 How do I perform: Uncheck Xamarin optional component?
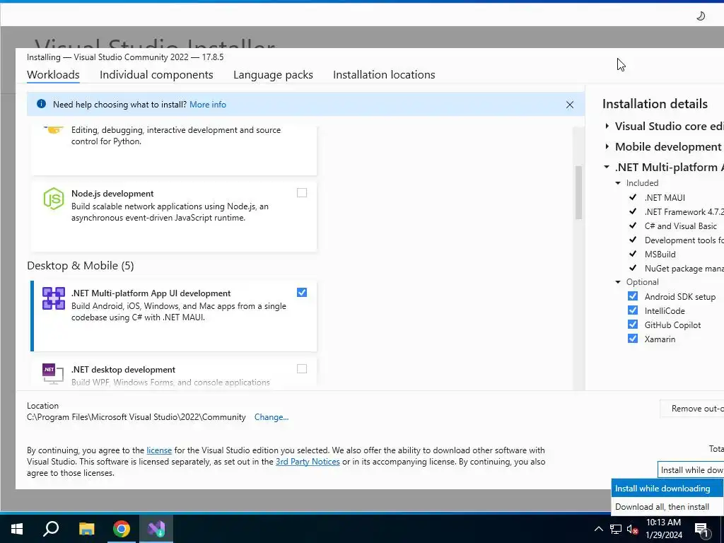coord(633,339)
